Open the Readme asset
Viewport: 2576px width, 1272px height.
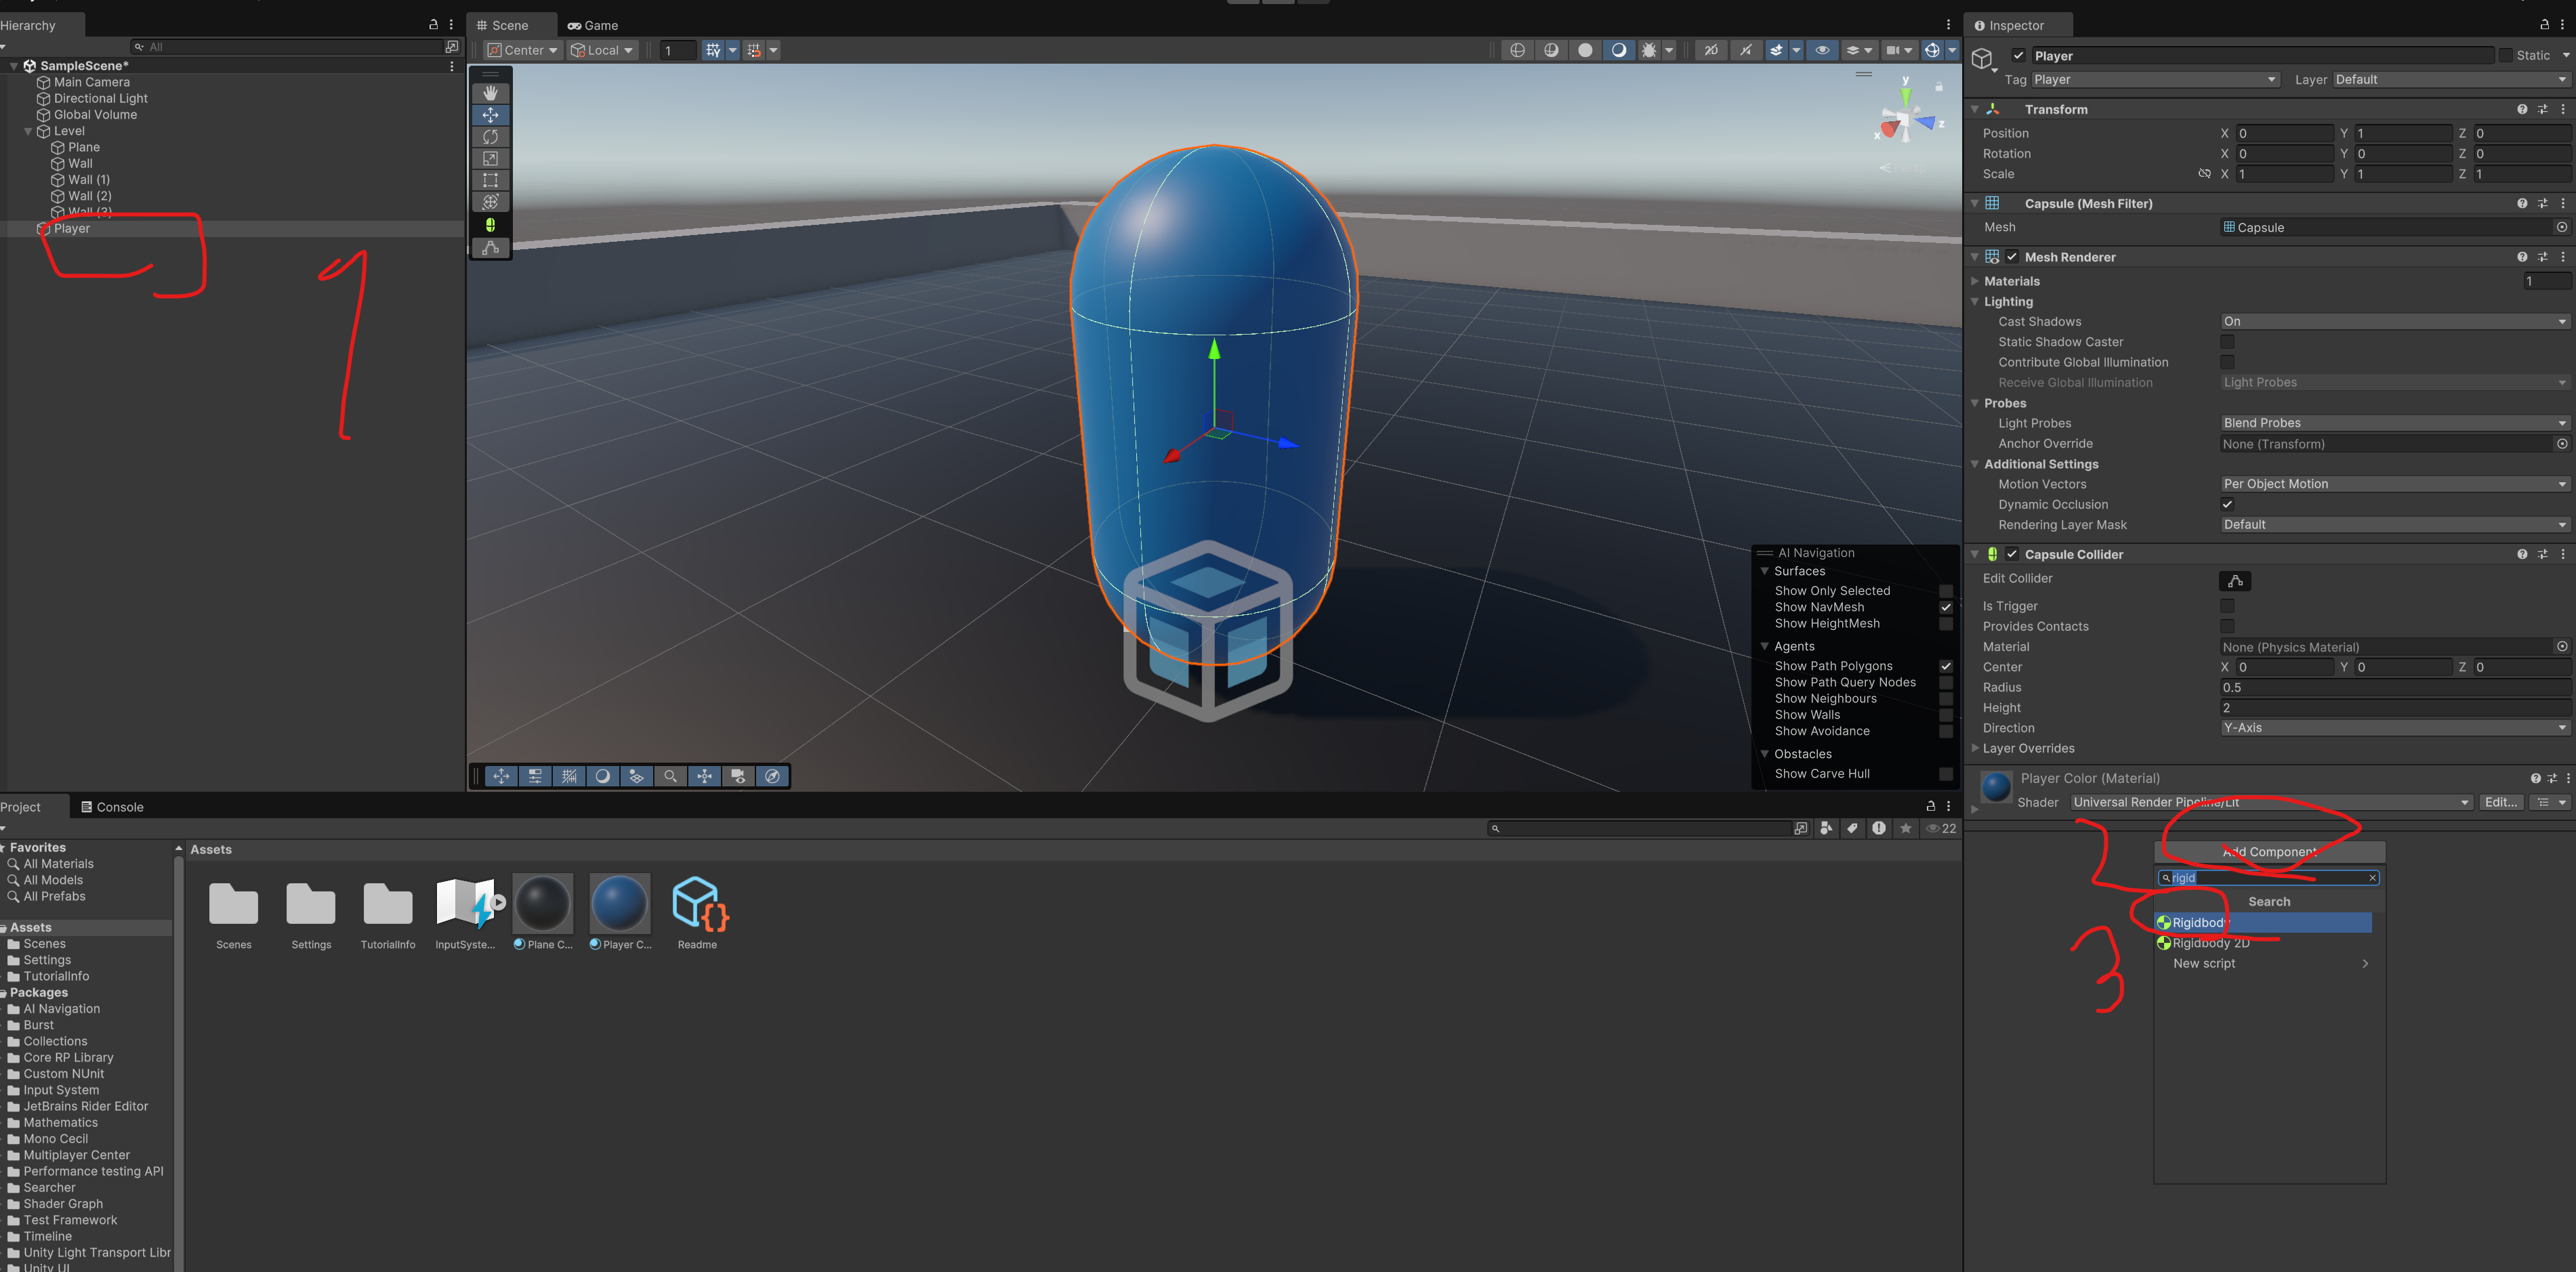(x=697, y=904)
